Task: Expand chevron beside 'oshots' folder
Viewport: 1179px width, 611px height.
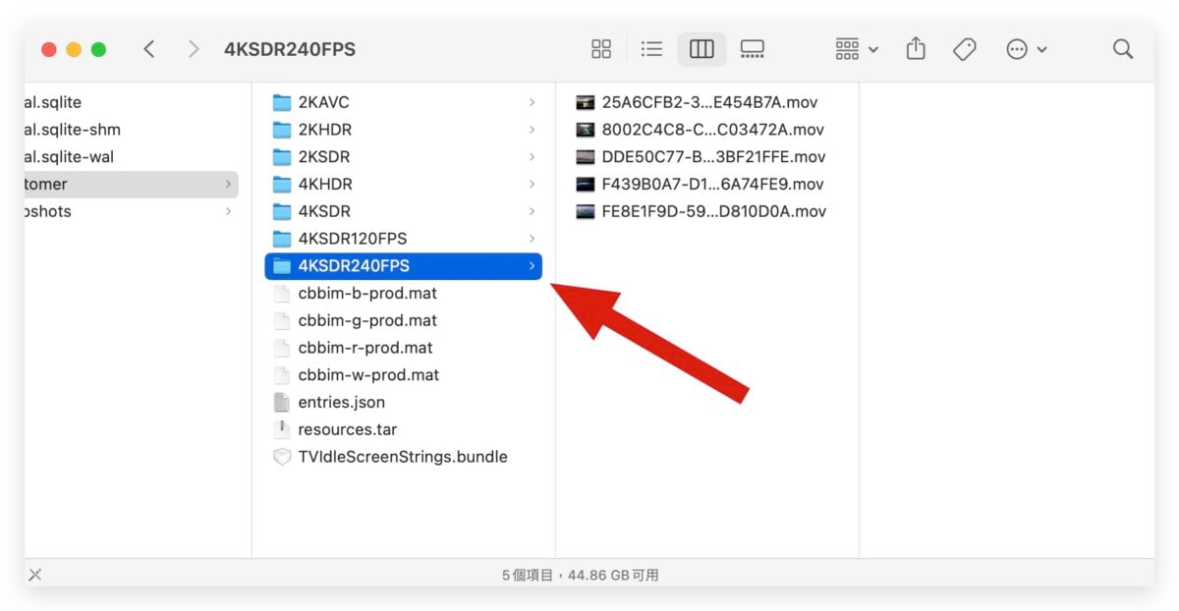Action: pos(228,211)
